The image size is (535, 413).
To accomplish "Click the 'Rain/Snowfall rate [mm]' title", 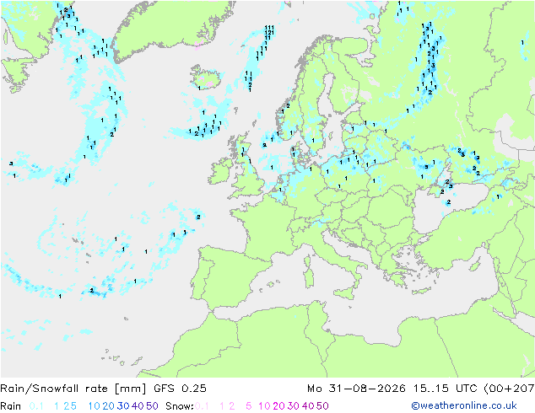I will pyautogui.click(x=73, y=389).
